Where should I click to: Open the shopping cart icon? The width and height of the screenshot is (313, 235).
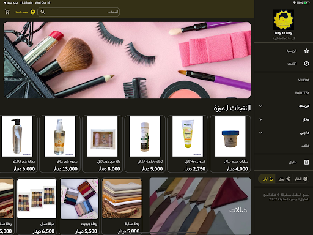click(7, 12)
